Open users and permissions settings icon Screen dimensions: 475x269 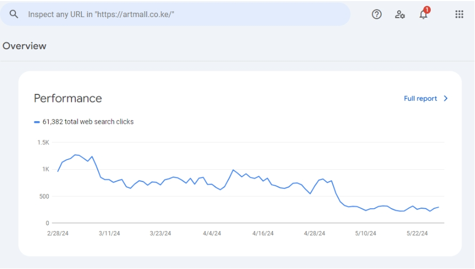[x=400, y=14]
